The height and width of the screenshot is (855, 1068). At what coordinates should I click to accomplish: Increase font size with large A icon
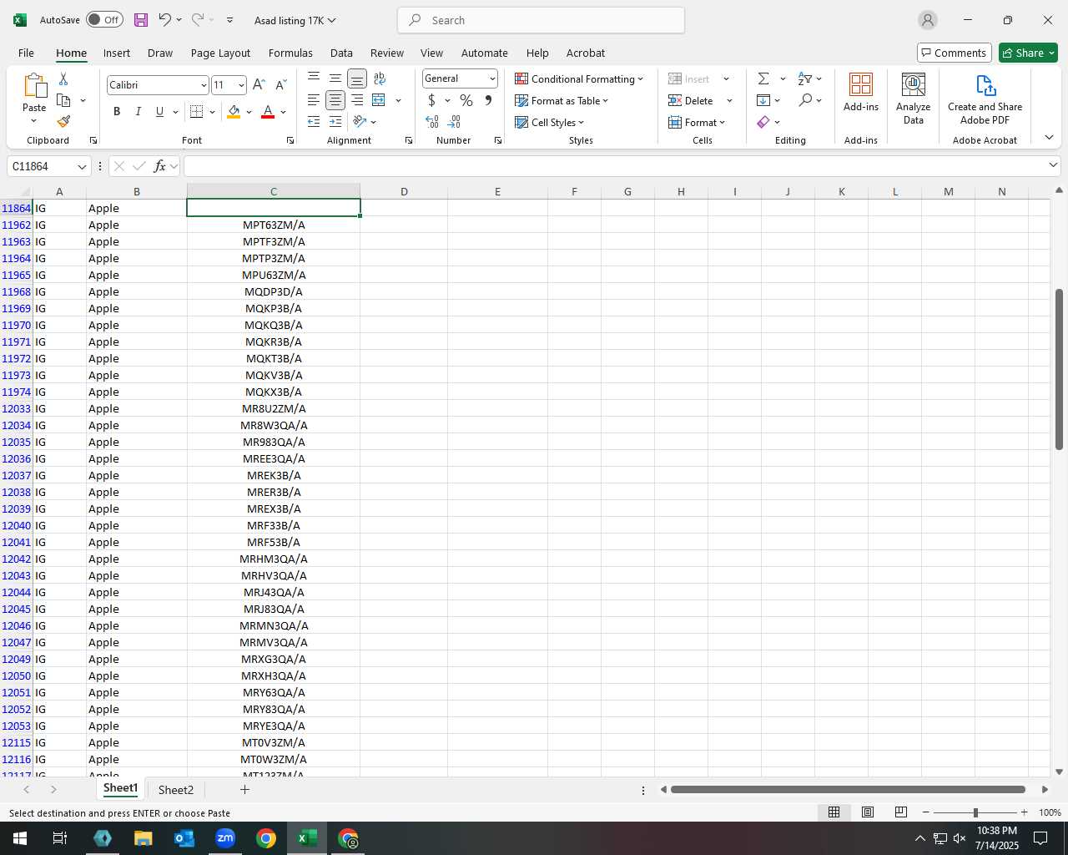tap(259, 85)
